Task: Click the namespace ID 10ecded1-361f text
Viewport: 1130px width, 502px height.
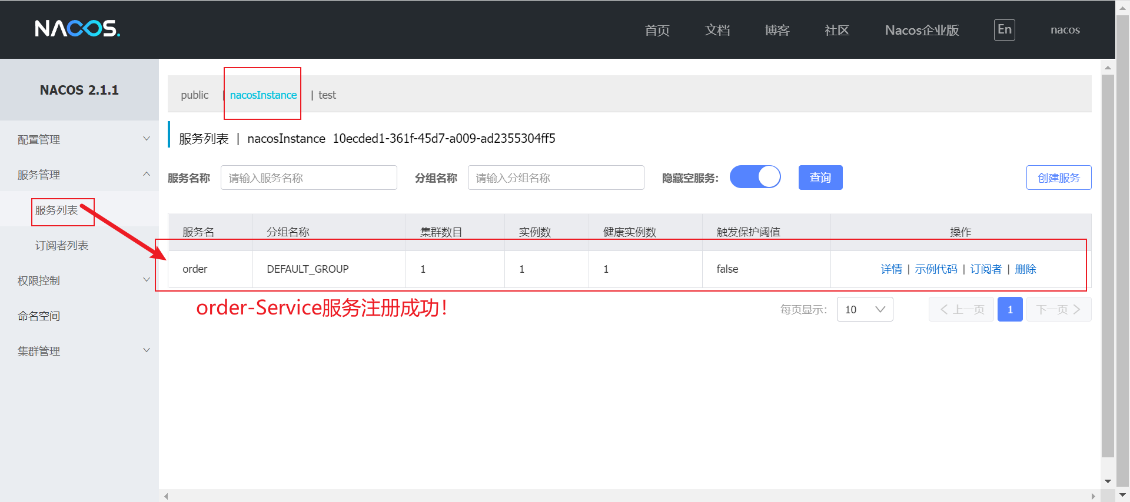Action: point(444,138)
